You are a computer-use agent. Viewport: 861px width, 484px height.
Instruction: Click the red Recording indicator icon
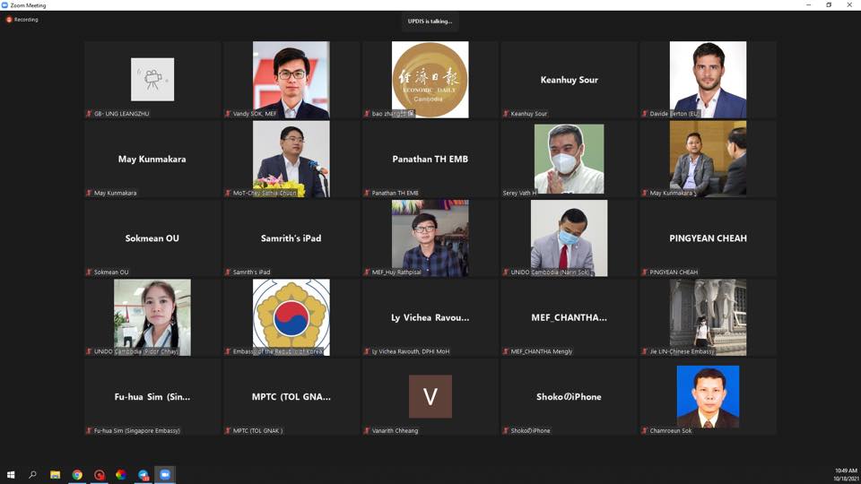pyautogui.click(x=9, y=20)
